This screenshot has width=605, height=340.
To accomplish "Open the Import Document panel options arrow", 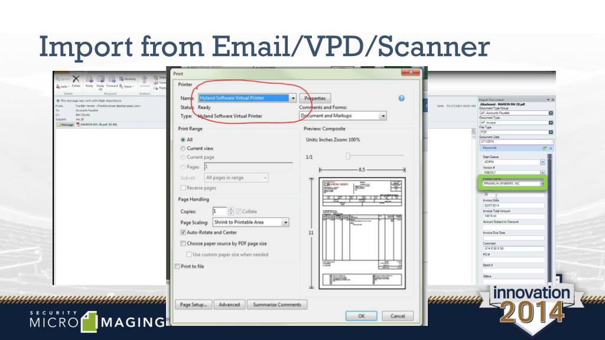I will tap(548, 100).
